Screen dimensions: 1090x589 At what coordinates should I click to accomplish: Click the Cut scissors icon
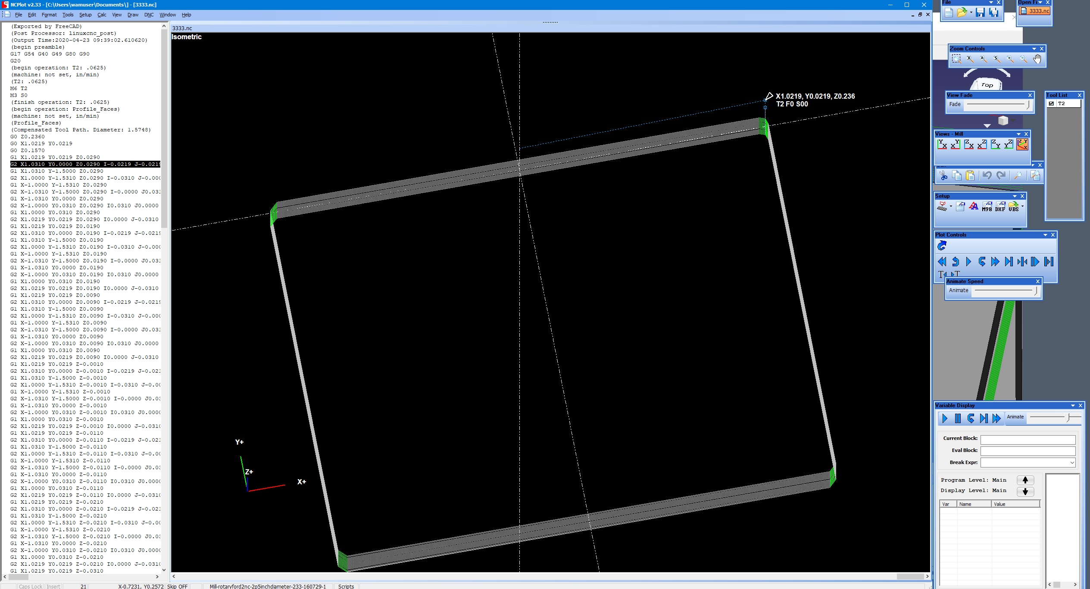(944, 175)
